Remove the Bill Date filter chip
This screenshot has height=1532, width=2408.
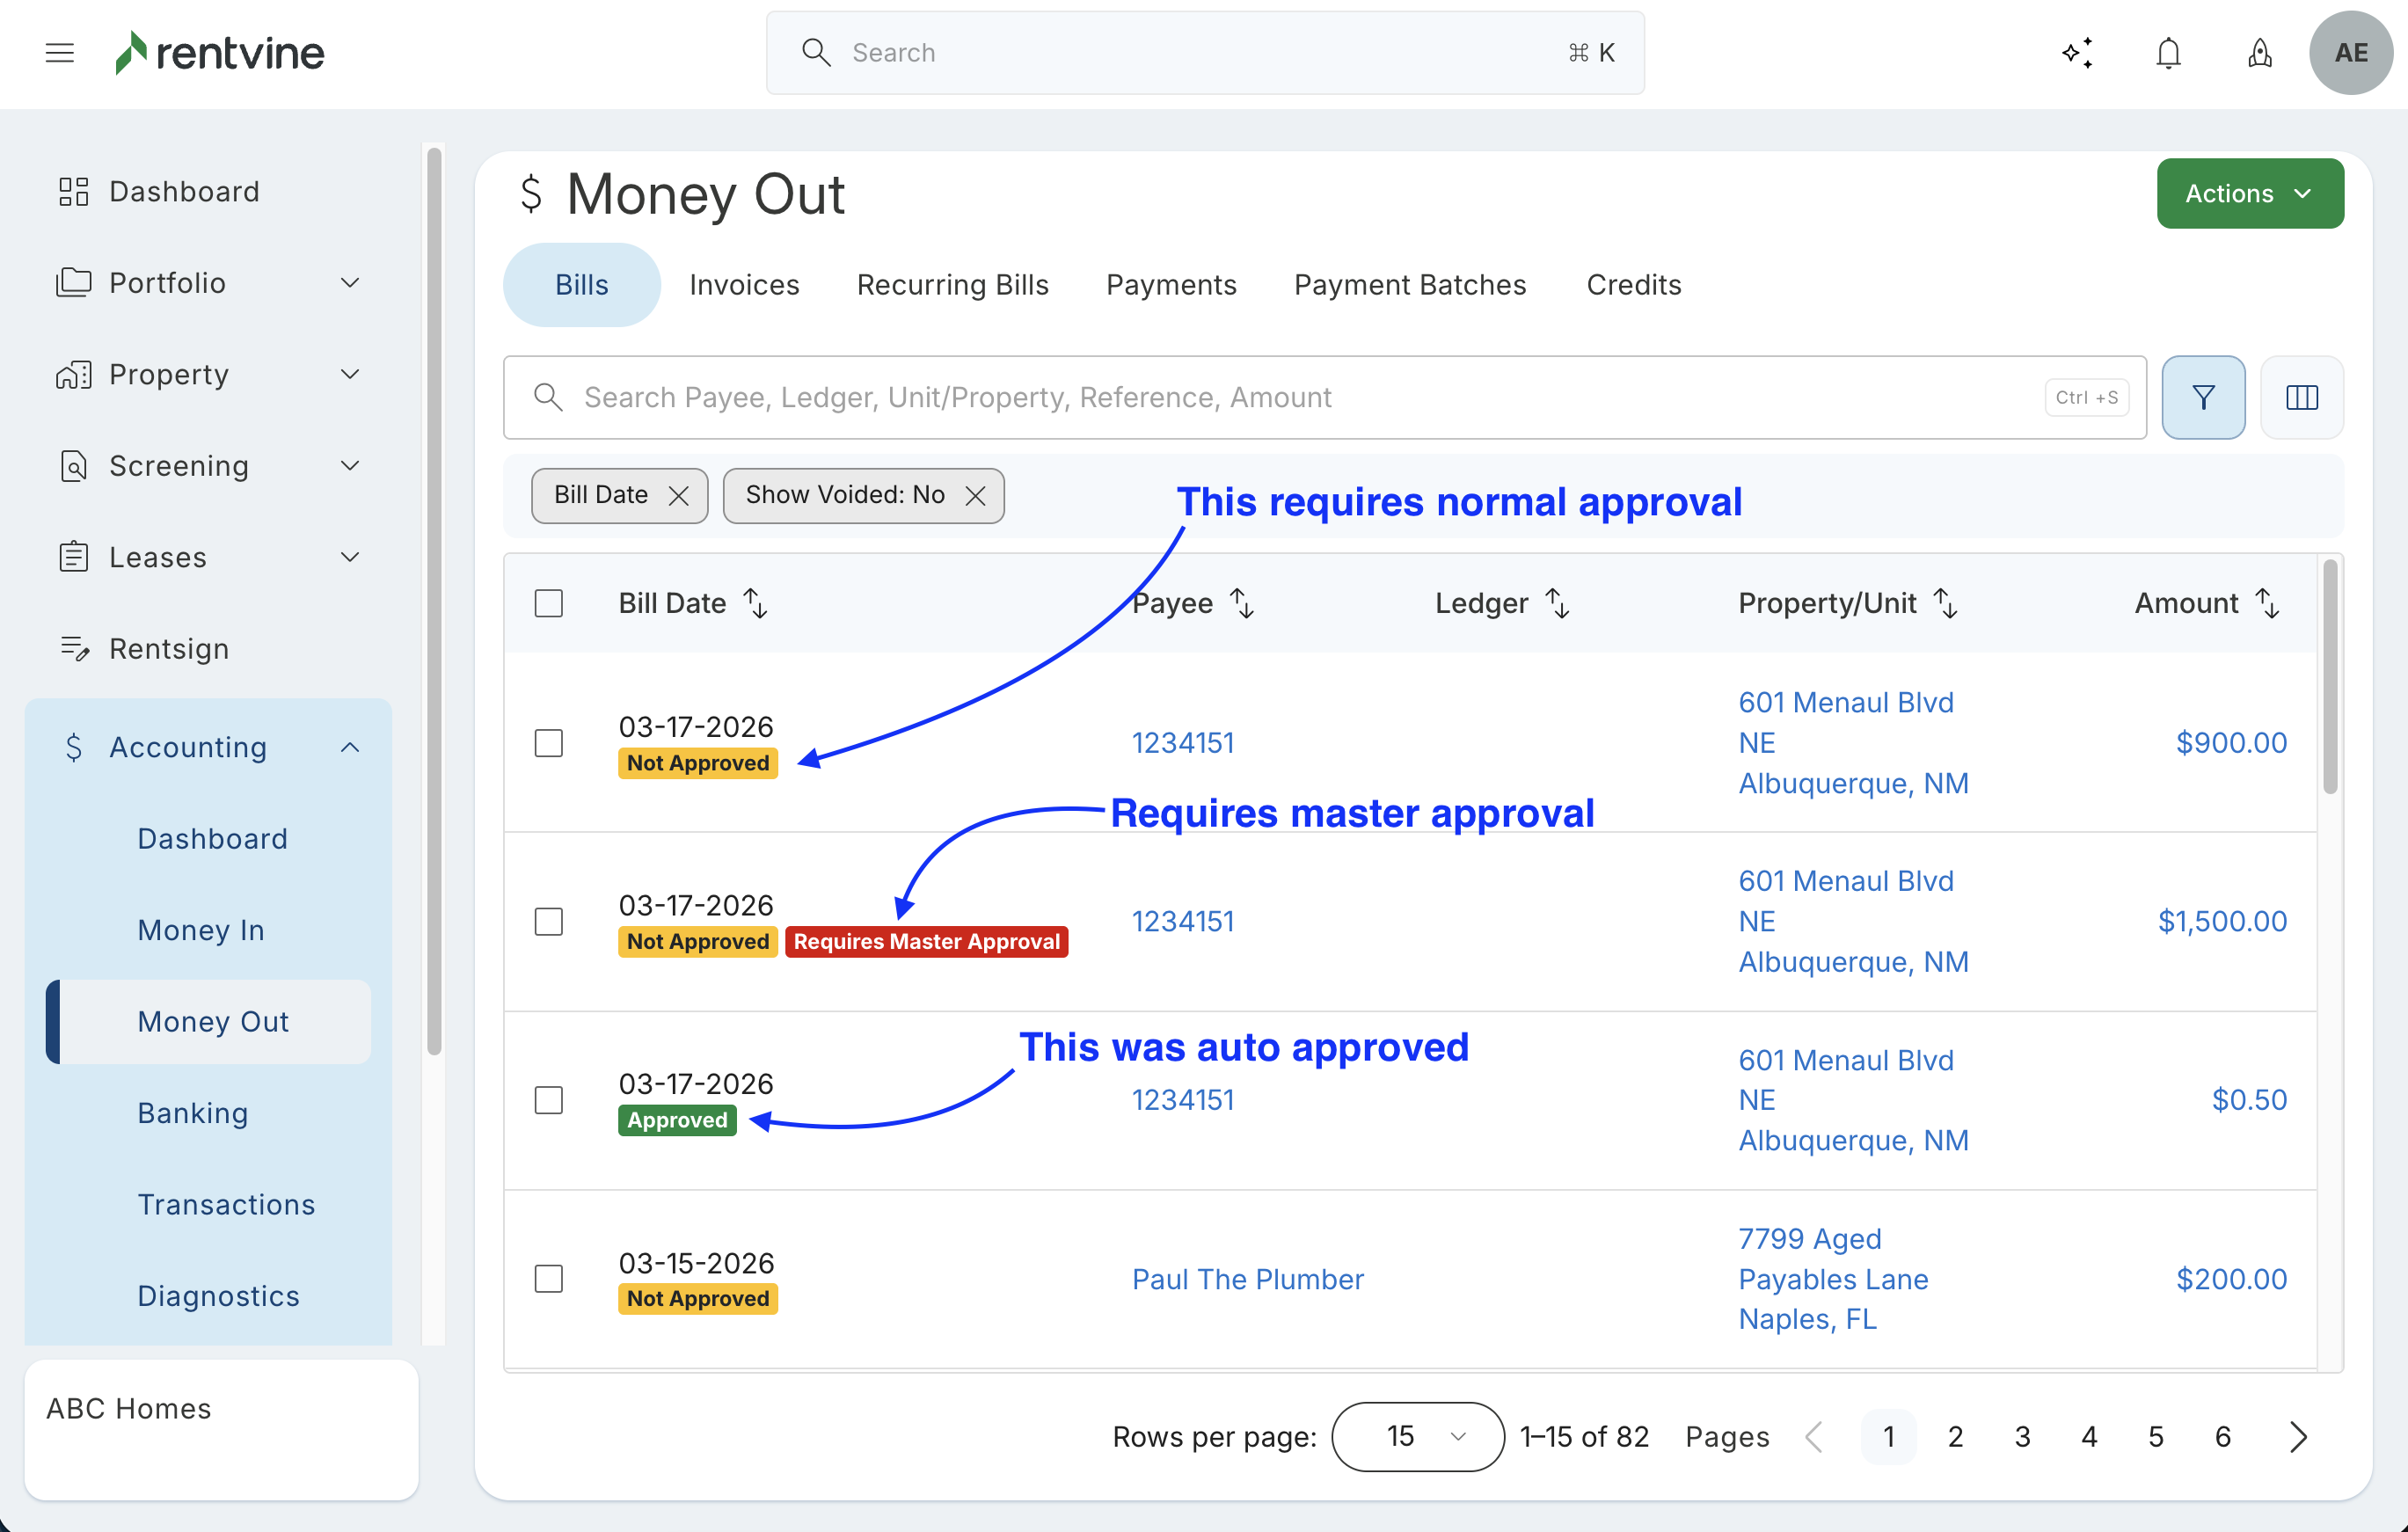click(678, 496)
